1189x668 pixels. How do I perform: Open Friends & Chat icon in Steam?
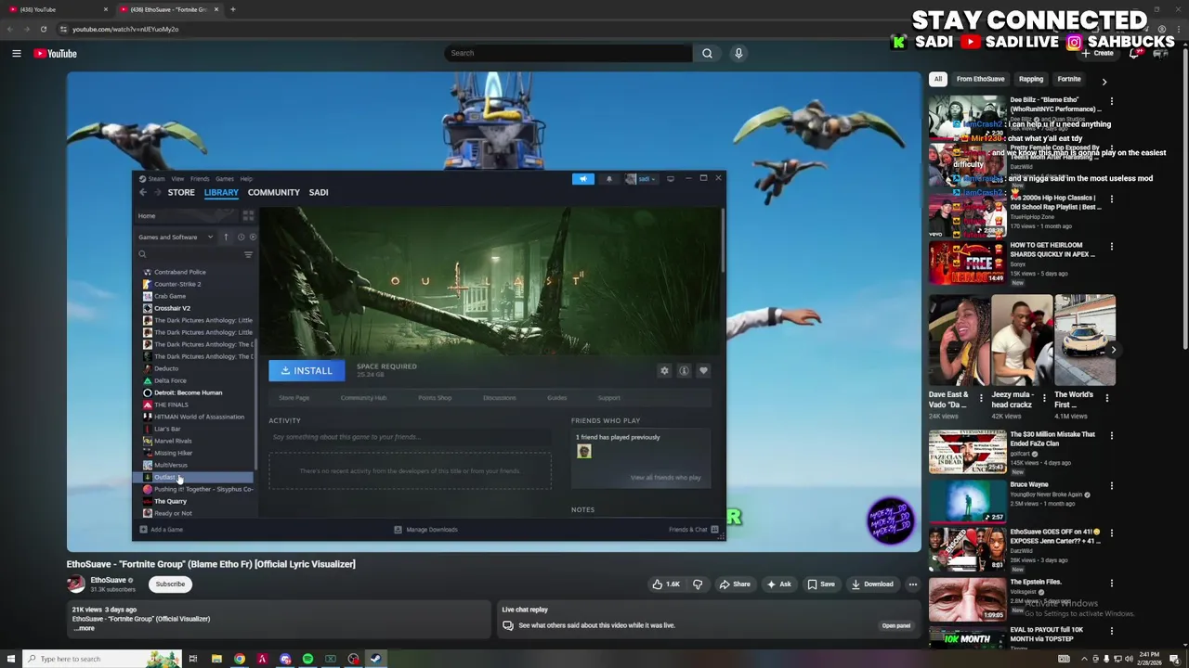tap(714, 530)
